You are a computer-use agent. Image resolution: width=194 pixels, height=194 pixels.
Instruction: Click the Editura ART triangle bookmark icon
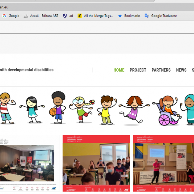pos(26,16)
